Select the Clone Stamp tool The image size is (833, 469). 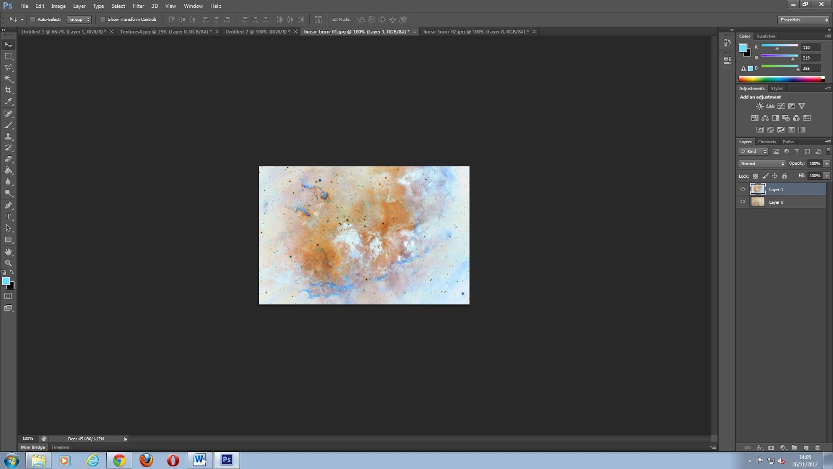tap(8, 137)
